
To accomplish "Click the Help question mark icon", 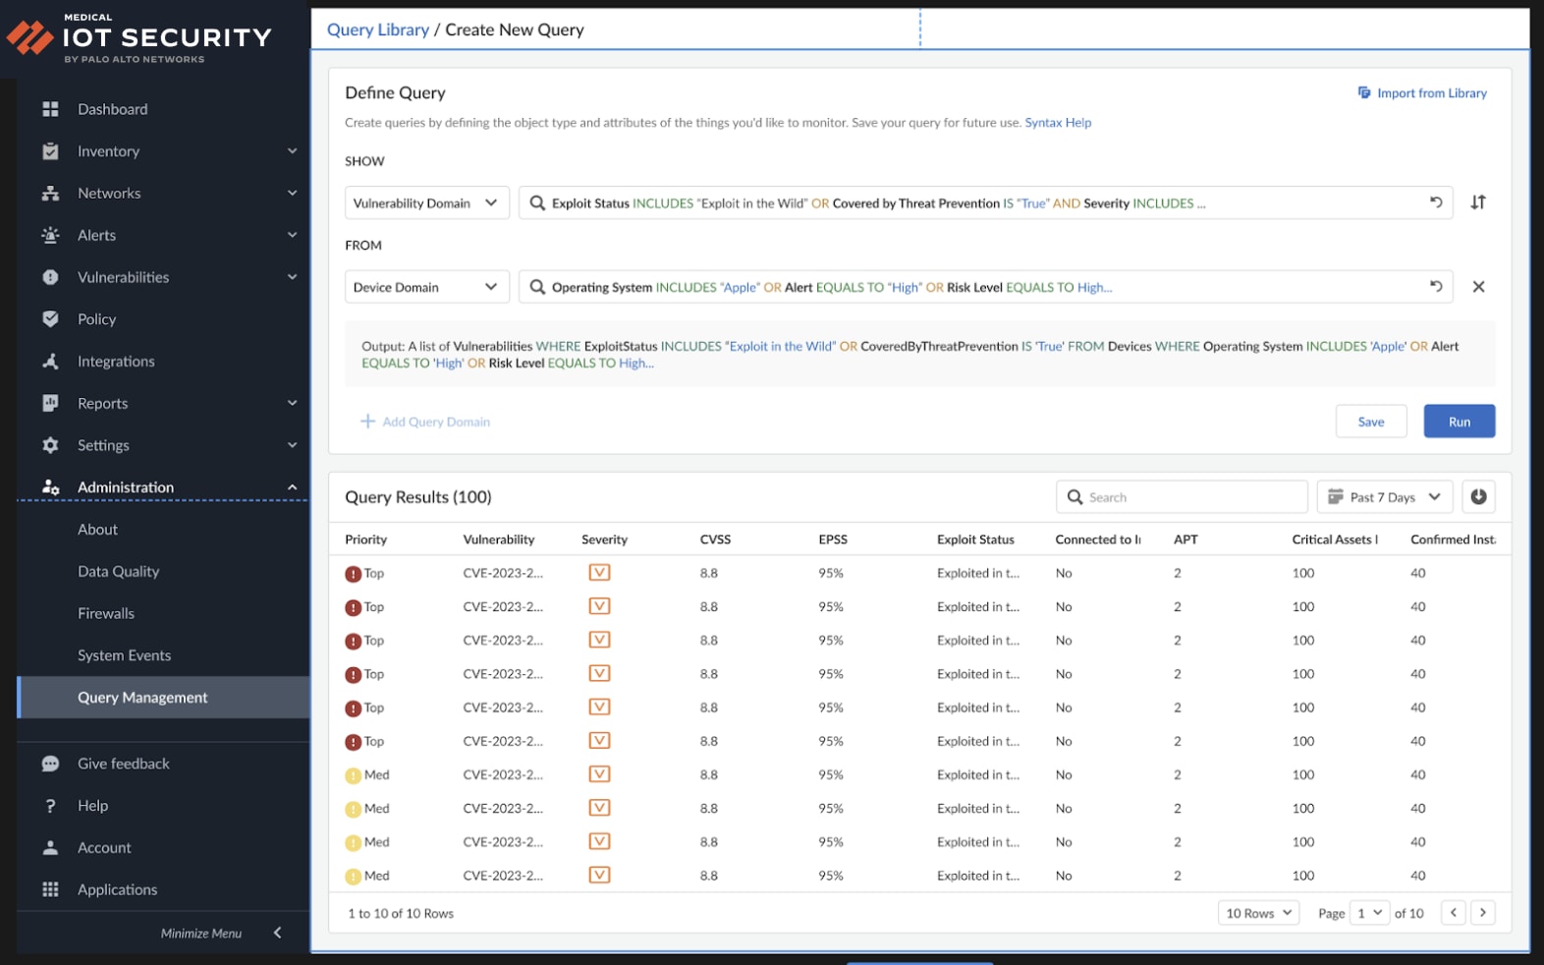I will pos(50,806).
